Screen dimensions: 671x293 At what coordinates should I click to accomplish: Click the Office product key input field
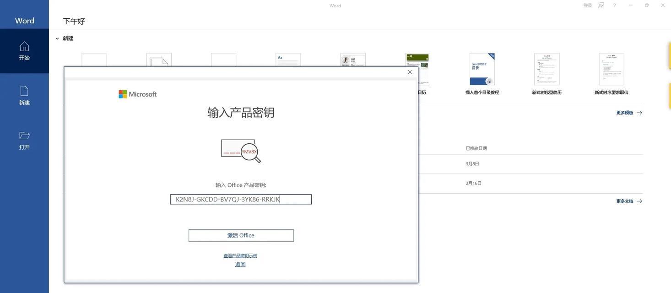tap(241, 199)
